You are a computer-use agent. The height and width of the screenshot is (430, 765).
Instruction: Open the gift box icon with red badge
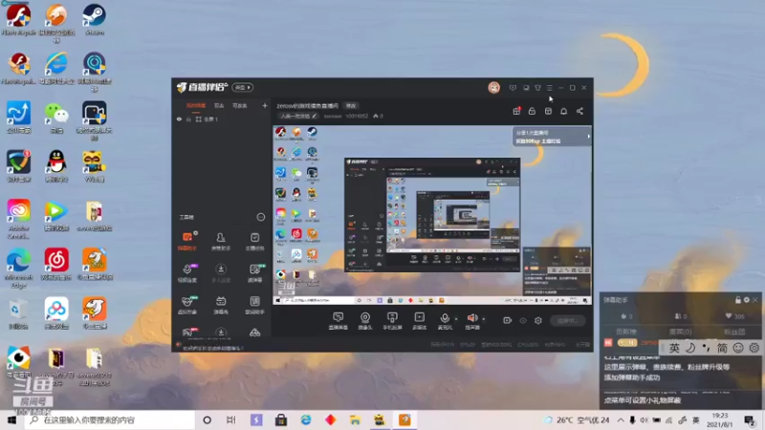pyautogui.click(x=516, y=111)
